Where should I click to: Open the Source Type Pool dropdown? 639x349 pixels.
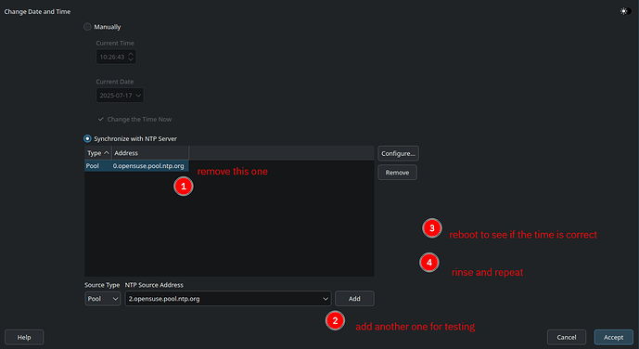[x=102, y=299]
